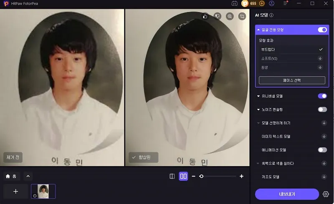
Task: Click the 제거 전 label
Action: (13, 157)
